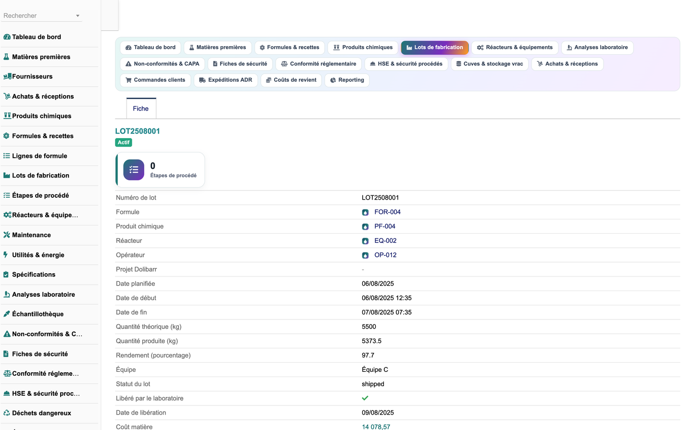Click the microscope icon beside Analyses laboratoire in sidebar

(x=7, y=294)
